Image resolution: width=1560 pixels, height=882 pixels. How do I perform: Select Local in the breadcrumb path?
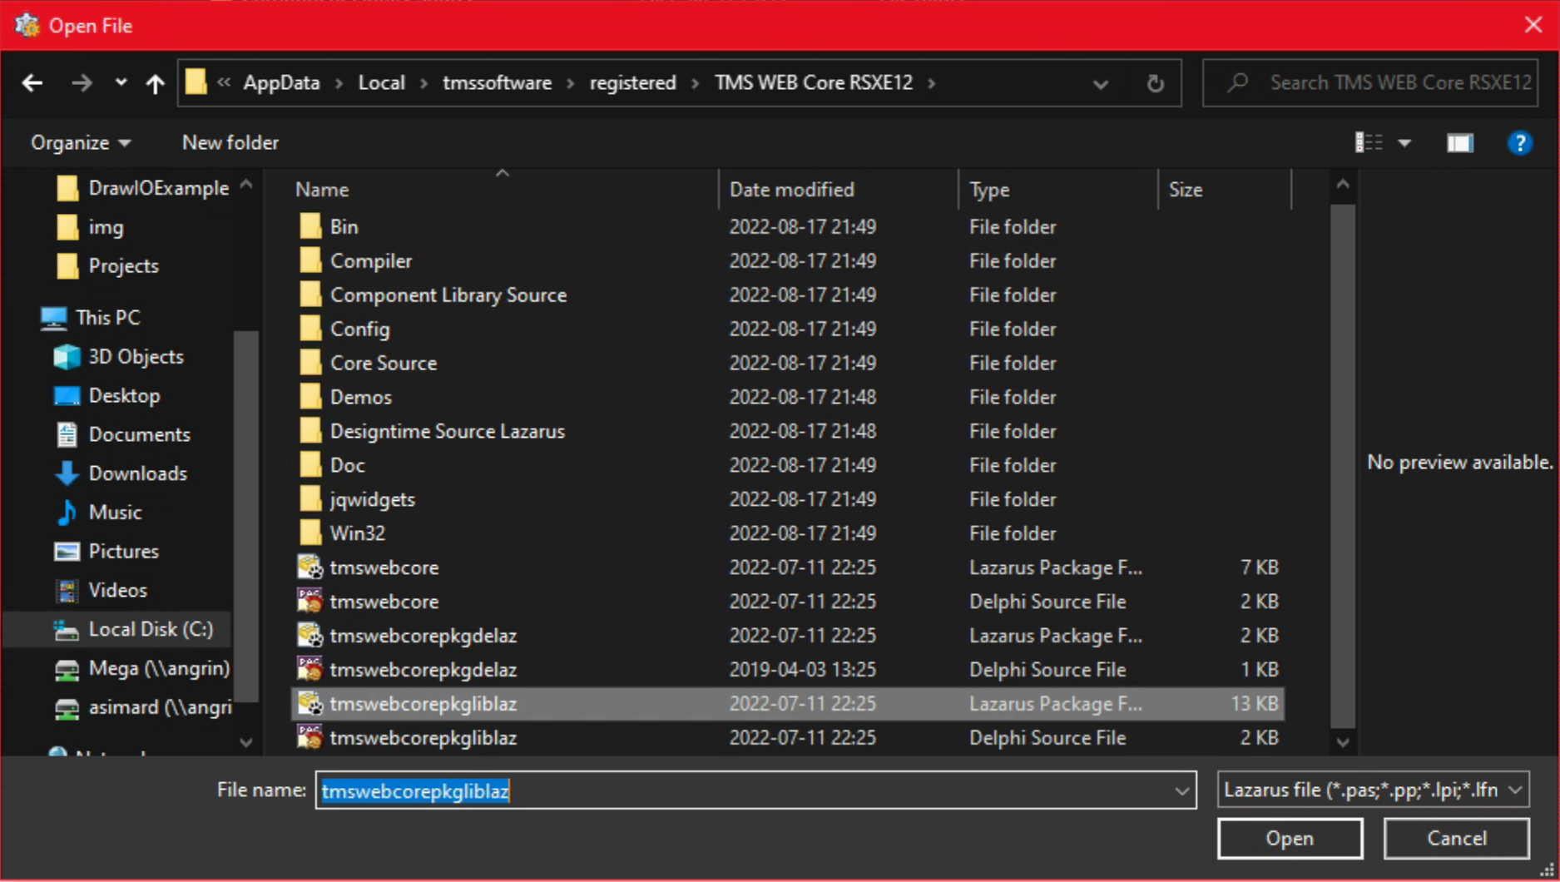click(x=381, y=82)
